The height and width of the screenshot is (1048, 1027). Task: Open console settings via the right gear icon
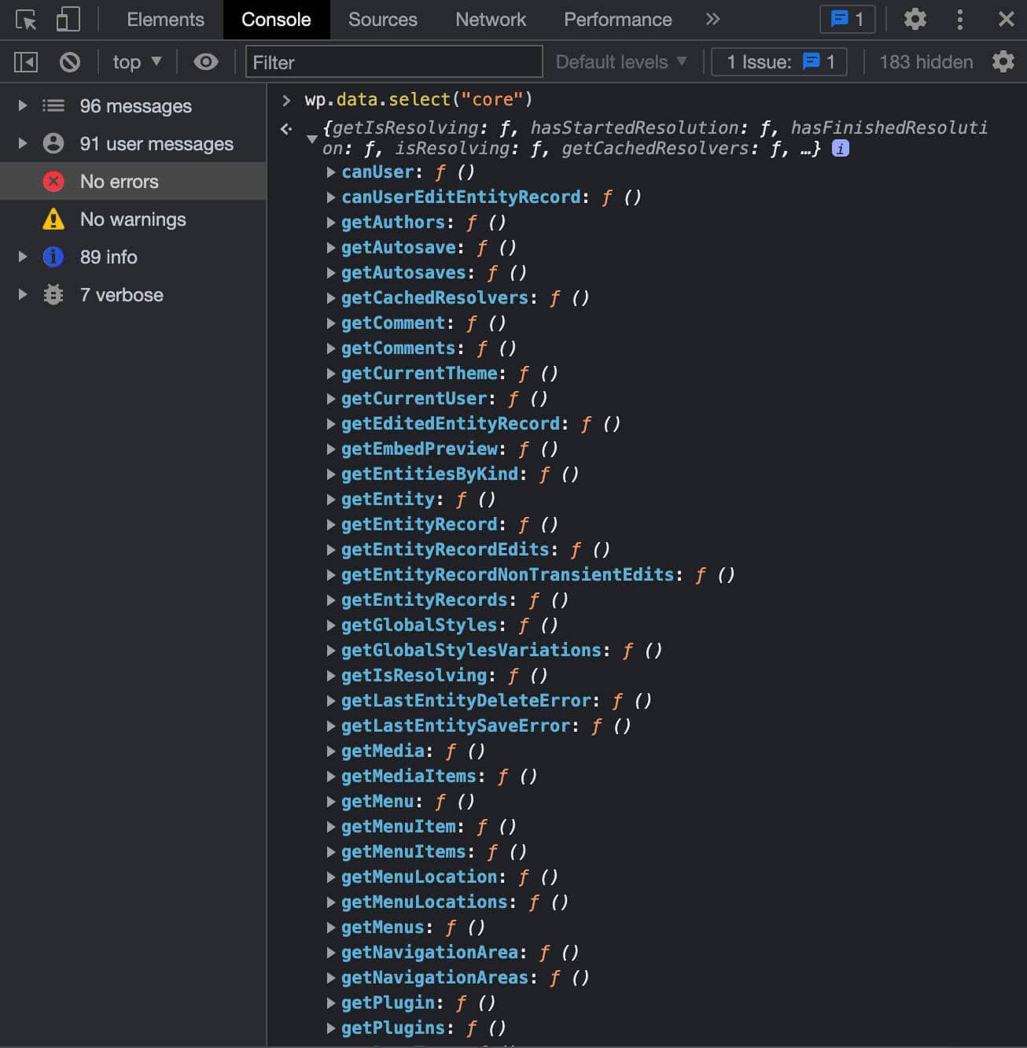pos(1003,61)
